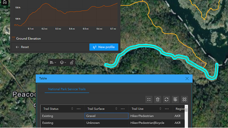Click the Reset button
Image resolution: width=228 pixels, height=128 pixels.
[22, 47]
